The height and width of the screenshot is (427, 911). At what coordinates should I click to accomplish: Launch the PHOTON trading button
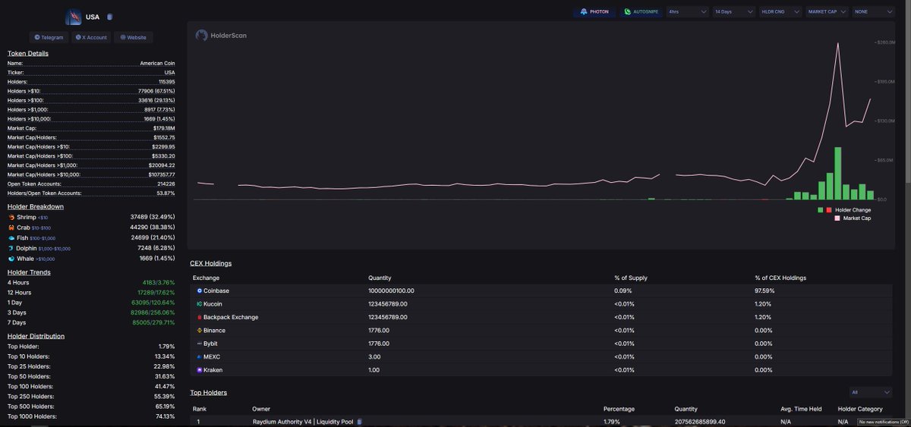pyautogui.click(x=594, y=12)
